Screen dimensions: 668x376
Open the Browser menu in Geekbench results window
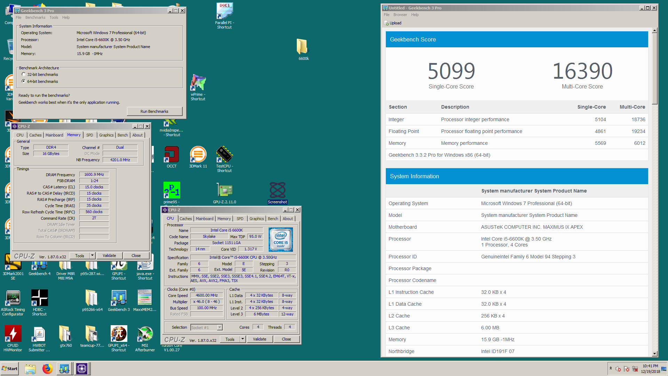pos(400,15)
